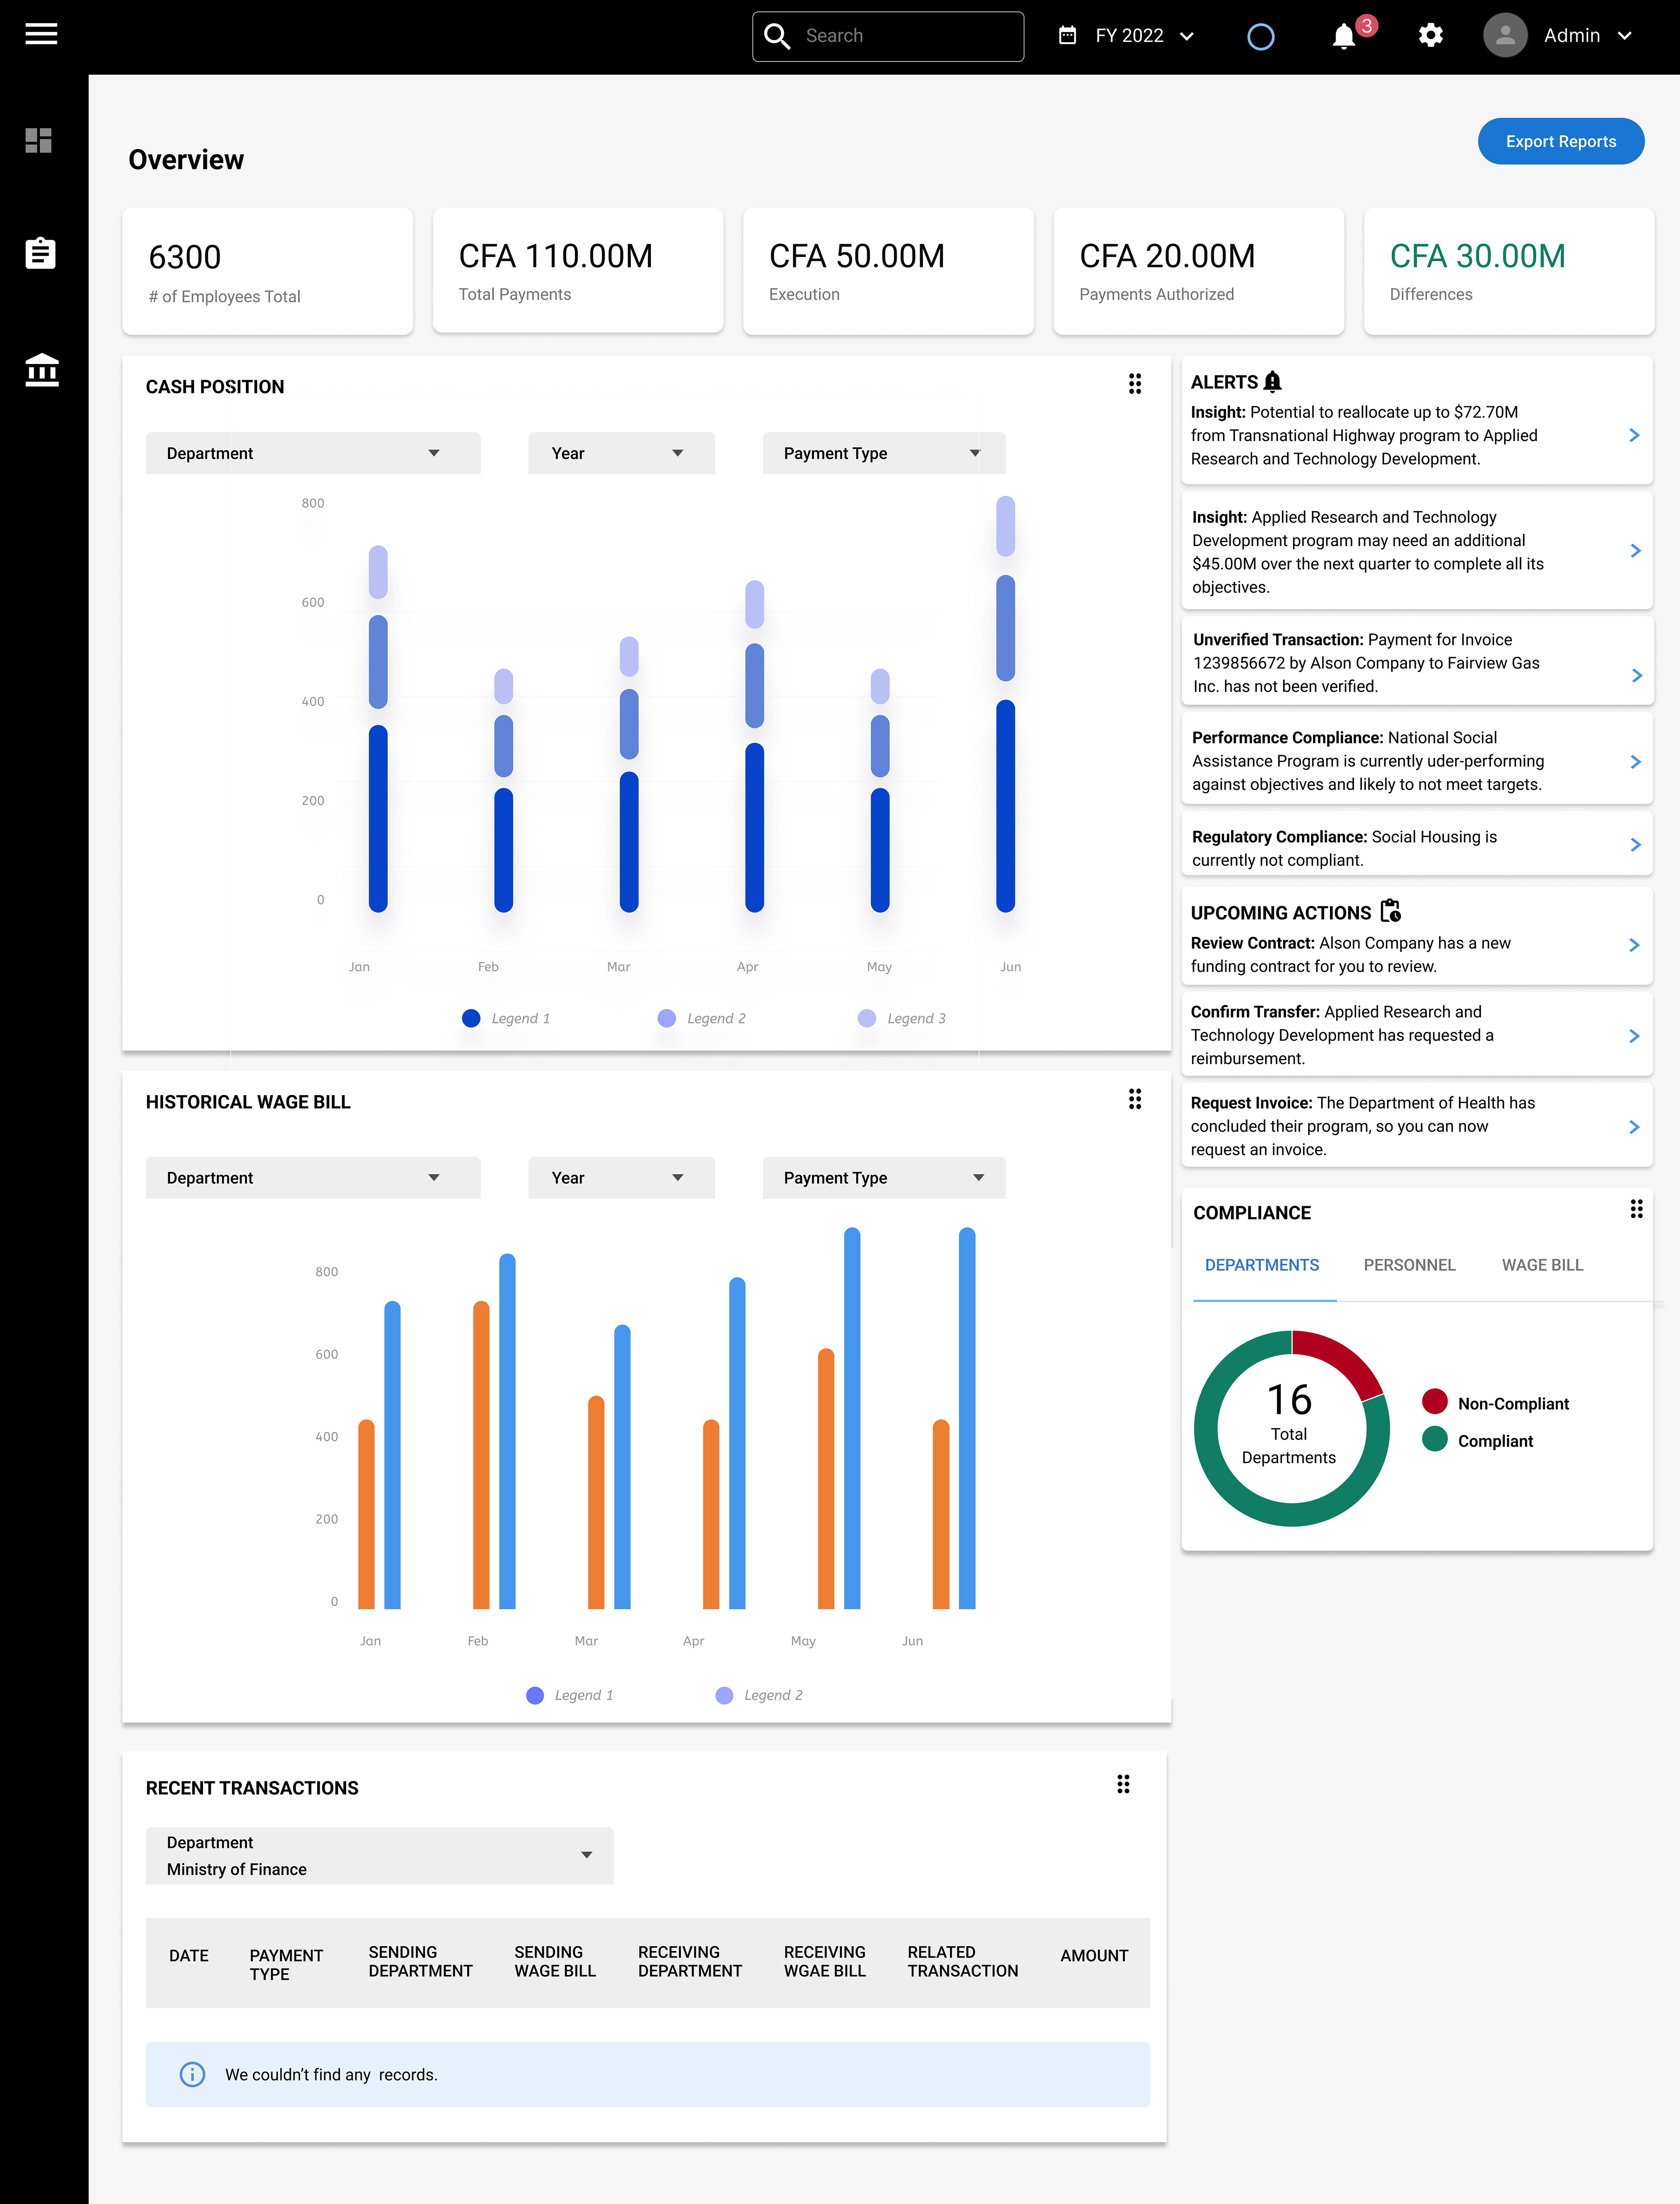Image resolution: width=1680 pixels, height=2204 pixels.
Task: Click the PAYMENT TYPE column header
Action: [286, 1965]
